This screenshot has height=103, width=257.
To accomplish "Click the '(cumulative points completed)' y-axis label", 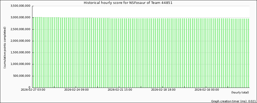I will pyautogui.click(x=5, y=47).
